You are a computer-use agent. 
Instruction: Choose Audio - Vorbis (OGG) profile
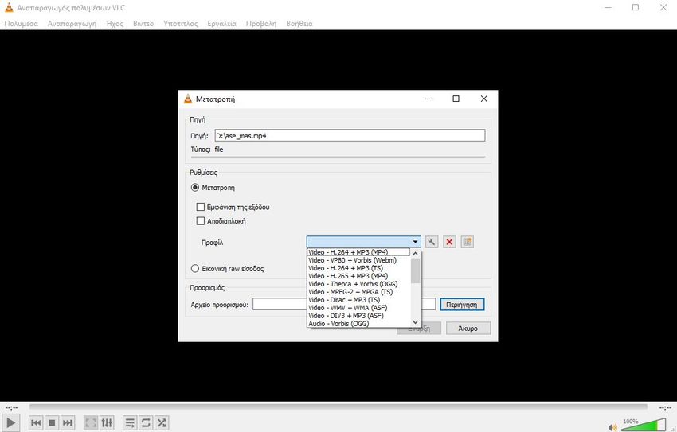[358, 323]
